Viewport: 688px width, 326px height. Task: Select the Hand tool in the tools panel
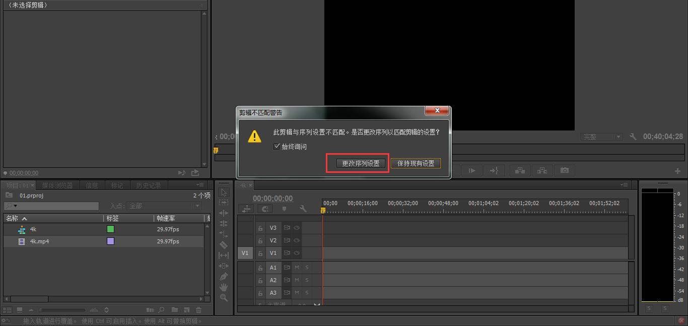(224, 287)
